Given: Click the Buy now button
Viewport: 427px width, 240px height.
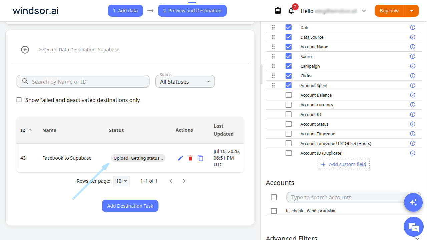Looking at the screenshot, I should pyautogui.click(x=389, y=11).
